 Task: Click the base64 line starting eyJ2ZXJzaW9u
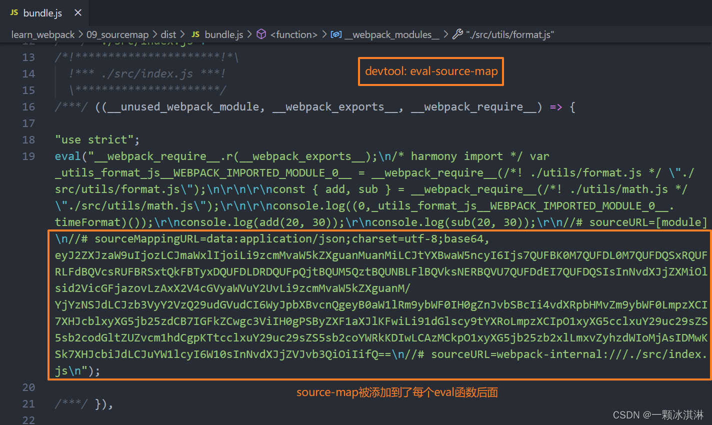(x=381, y=255)
